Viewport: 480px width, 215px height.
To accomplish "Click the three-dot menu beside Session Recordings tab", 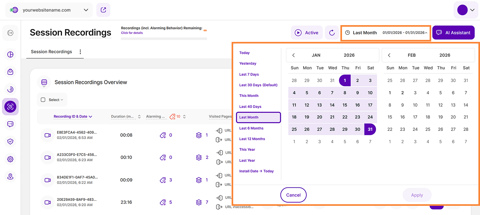I will (x=80, y=52).
